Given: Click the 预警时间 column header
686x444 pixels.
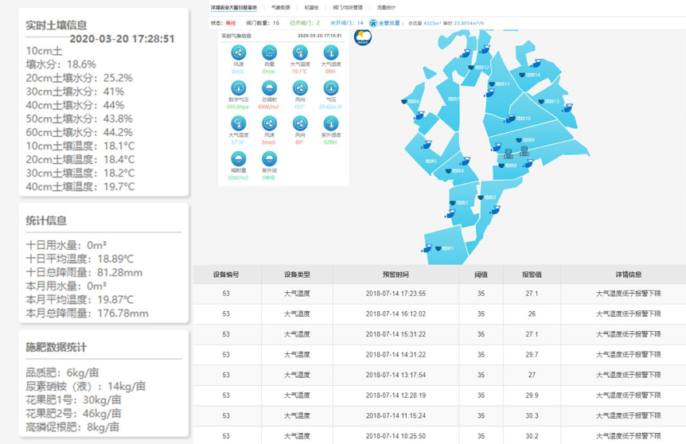Looking at the screenshot, I should click(x=396, y=275).
